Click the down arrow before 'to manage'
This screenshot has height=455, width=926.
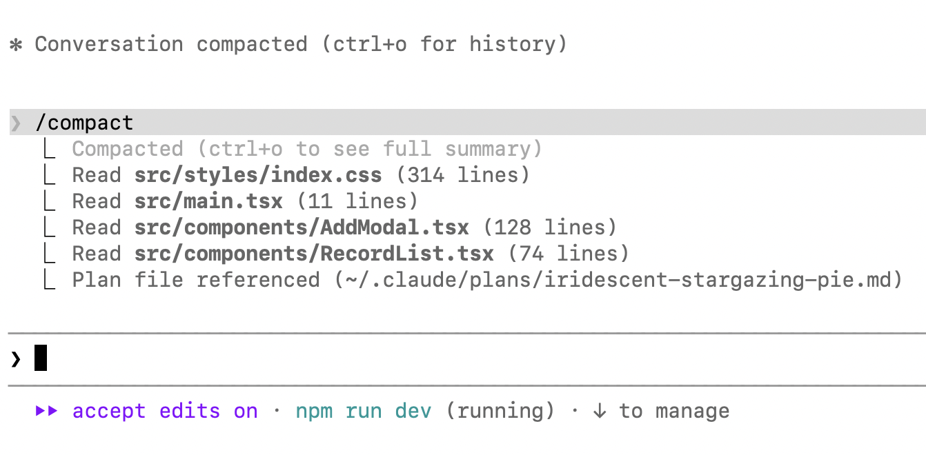599,412
